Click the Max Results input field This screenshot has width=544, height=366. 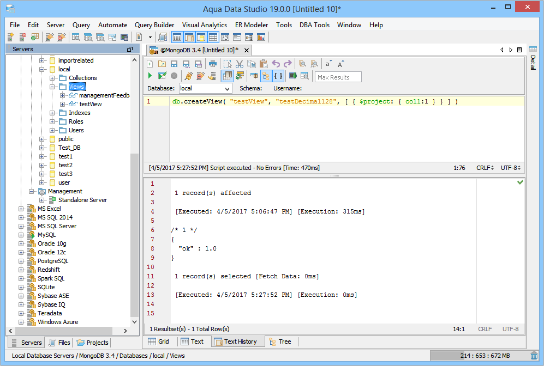[338, 77]
